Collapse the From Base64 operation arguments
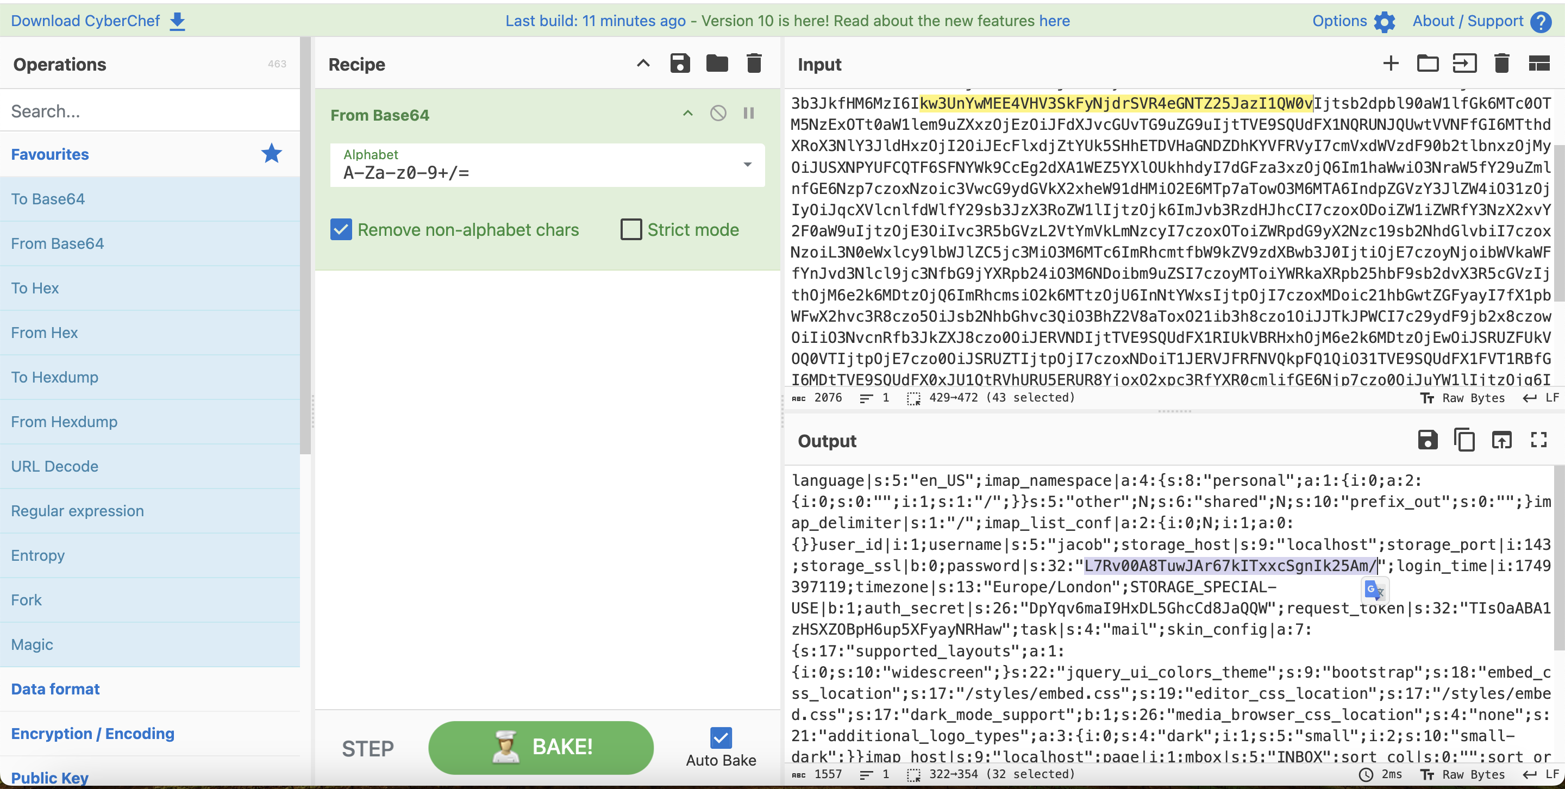Viewport: 1565px width, 789px height. tap(688, 114)
